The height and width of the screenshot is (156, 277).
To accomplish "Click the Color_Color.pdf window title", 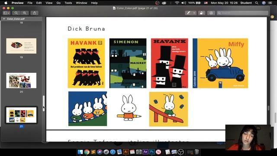I will [x=137, y=8].
